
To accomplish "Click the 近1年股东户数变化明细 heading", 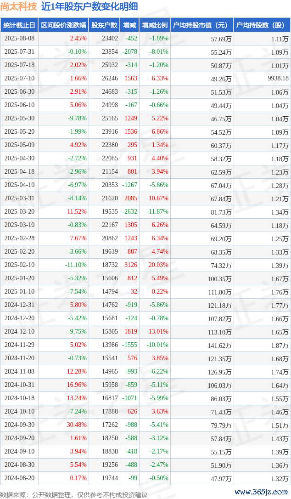I will [x=90, y=6].
